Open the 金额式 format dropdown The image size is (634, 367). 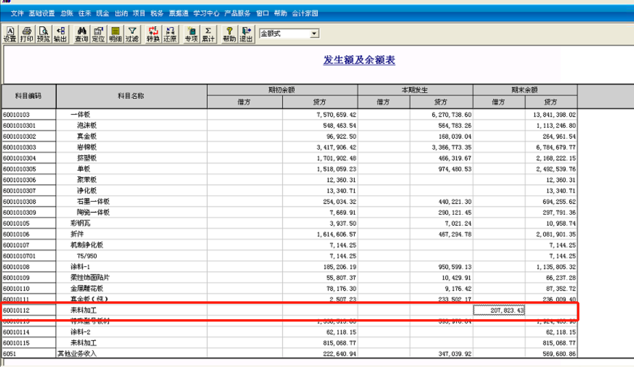click(315, 34)
